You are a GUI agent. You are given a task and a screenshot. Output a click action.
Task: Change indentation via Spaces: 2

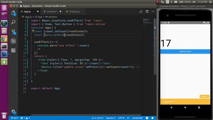click(x=111, y=118)
